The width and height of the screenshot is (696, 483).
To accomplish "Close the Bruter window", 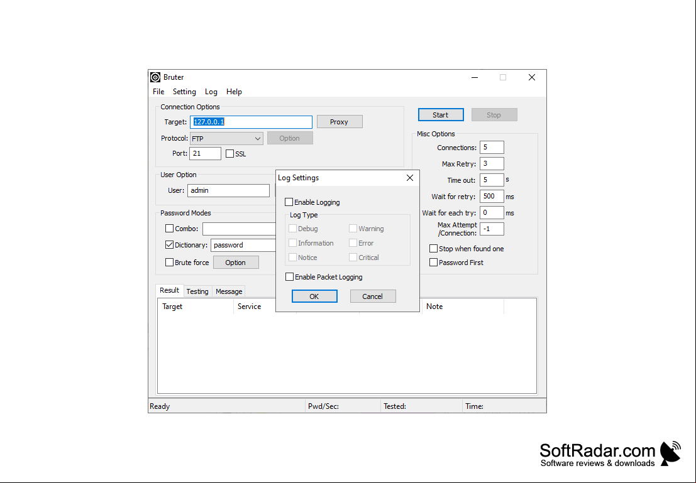I will point(532,77).
